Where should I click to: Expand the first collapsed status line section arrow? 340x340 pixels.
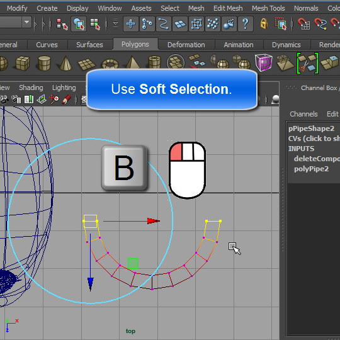(x=36, y=24)
